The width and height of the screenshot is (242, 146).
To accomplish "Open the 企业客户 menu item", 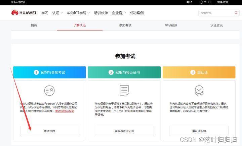I will pos(119,13).
